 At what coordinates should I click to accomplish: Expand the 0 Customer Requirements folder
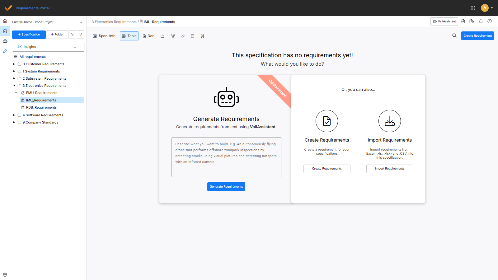(14, 64)
